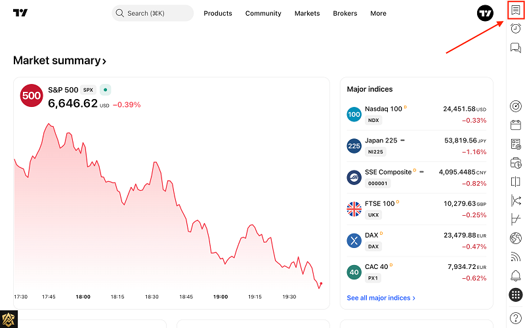Open the Watchlist panel icon in sidebar
This screenshot has height=328, width=525.
(516, 10)
